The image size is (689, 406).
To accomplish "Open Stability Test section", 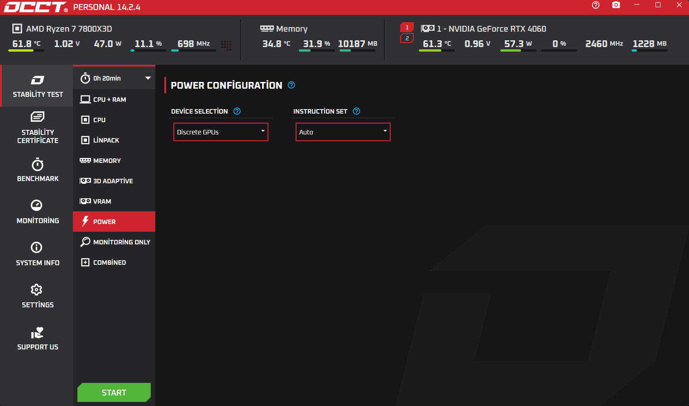I will 38,86.
